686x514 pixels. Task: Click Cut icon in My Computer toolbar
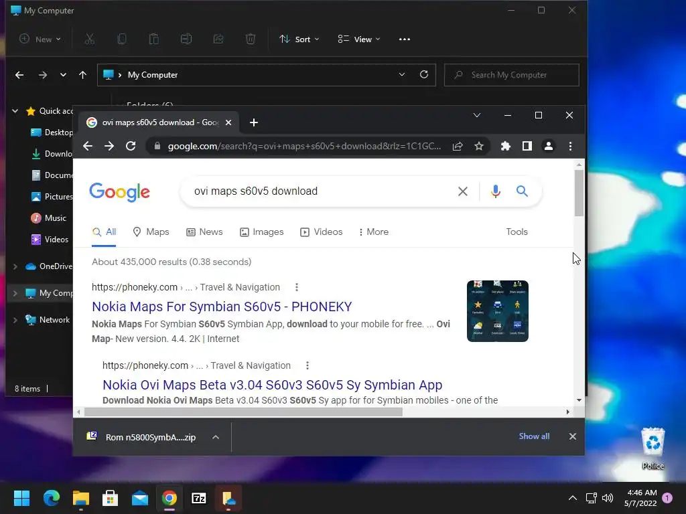click(89, 39)
